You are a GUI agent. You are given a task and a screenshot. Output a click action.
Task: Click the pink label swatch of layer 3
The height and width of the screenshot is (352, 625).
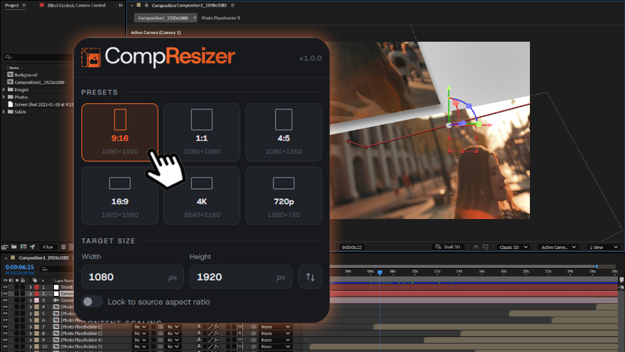[36, 300]
